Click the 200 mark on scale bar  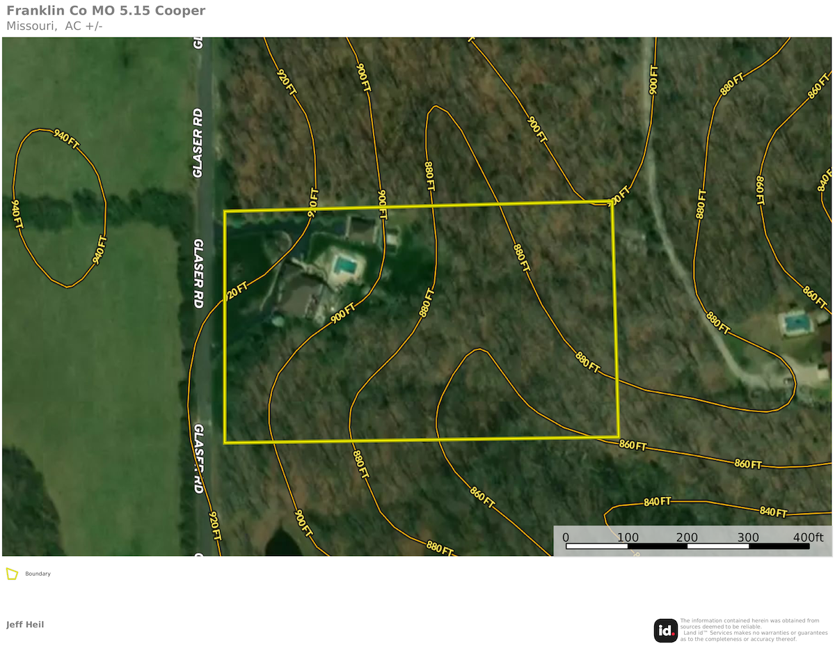pyautogui.click(x=687, y=537)
